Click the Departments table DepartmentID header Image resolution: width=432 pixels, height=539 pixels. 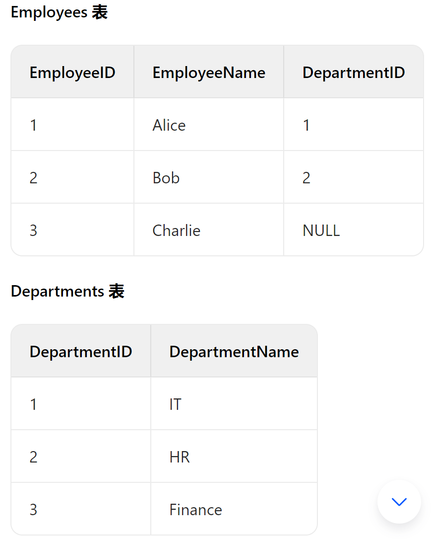point(81,351)
